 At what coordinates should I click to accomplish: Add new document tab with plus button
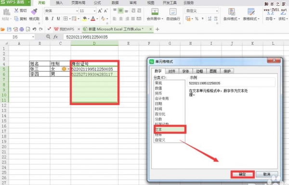(x=157, y=29)
